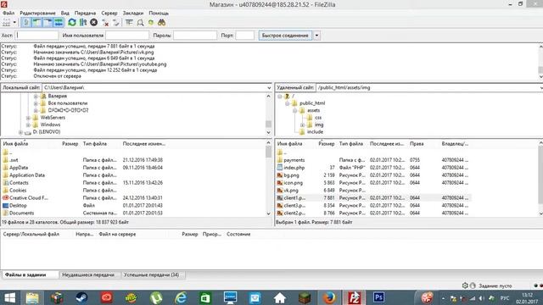Open the Site Manager dropdown arrow
Viewport: 543px width, 305px height.
coord(14,23)
